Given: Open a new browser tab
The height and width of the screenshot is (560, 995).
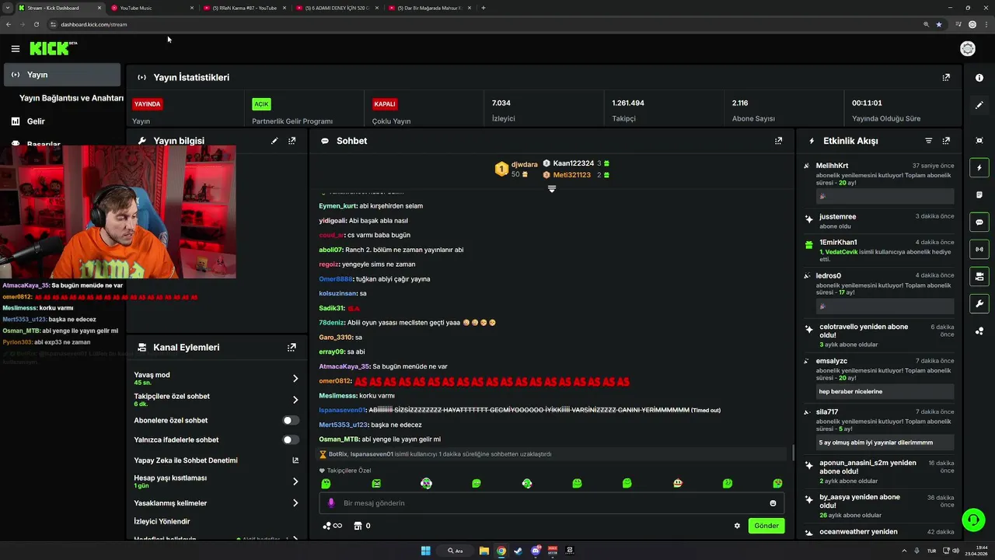Looking at the screenshot, I should [x=484, y=8].
